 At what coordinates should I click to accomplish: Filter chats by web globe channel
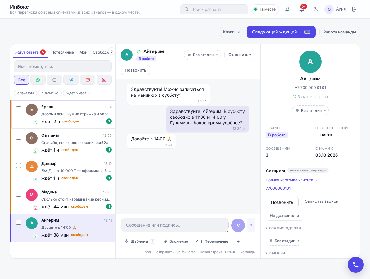(x=55, y=80)
